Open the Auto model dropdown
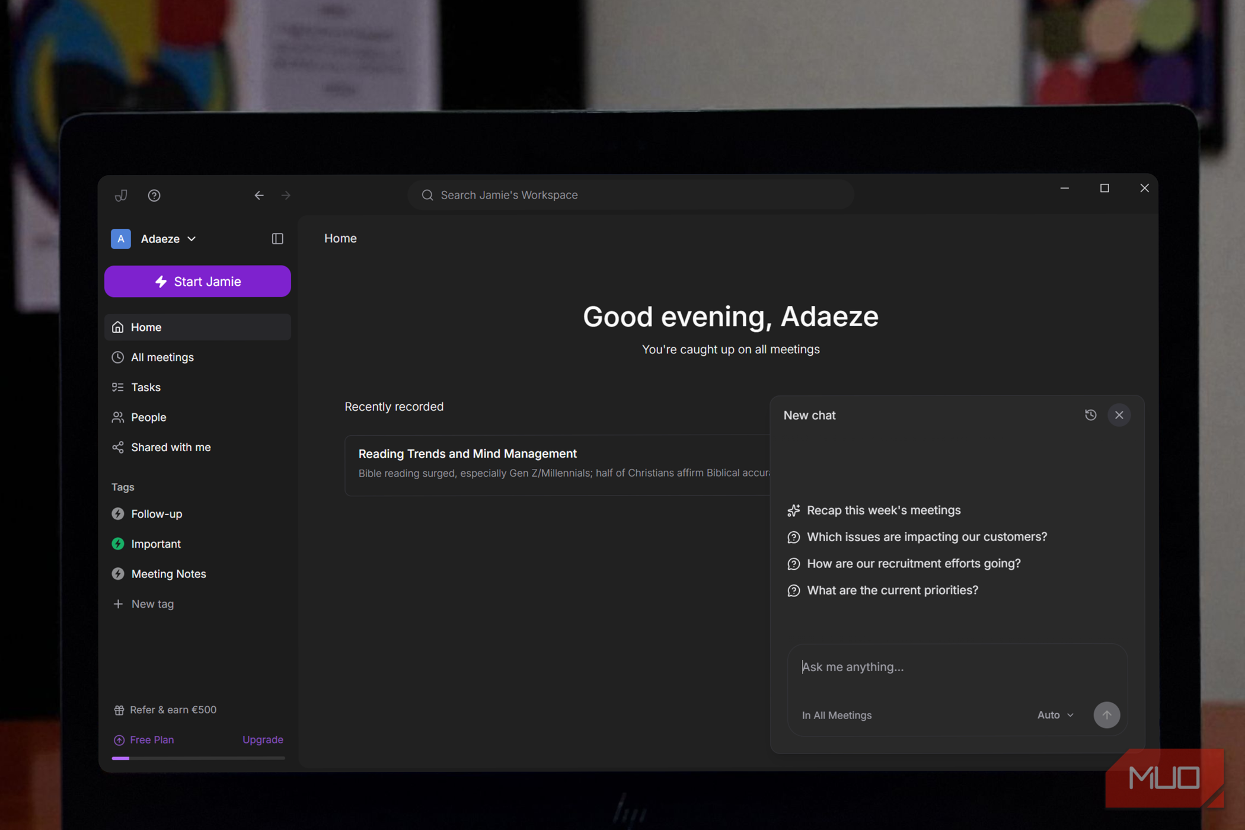 1055,715
